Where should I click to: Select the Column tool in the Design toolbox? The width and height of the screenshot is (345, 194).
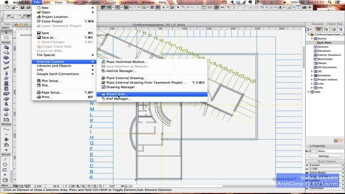[x=6, y=73]
